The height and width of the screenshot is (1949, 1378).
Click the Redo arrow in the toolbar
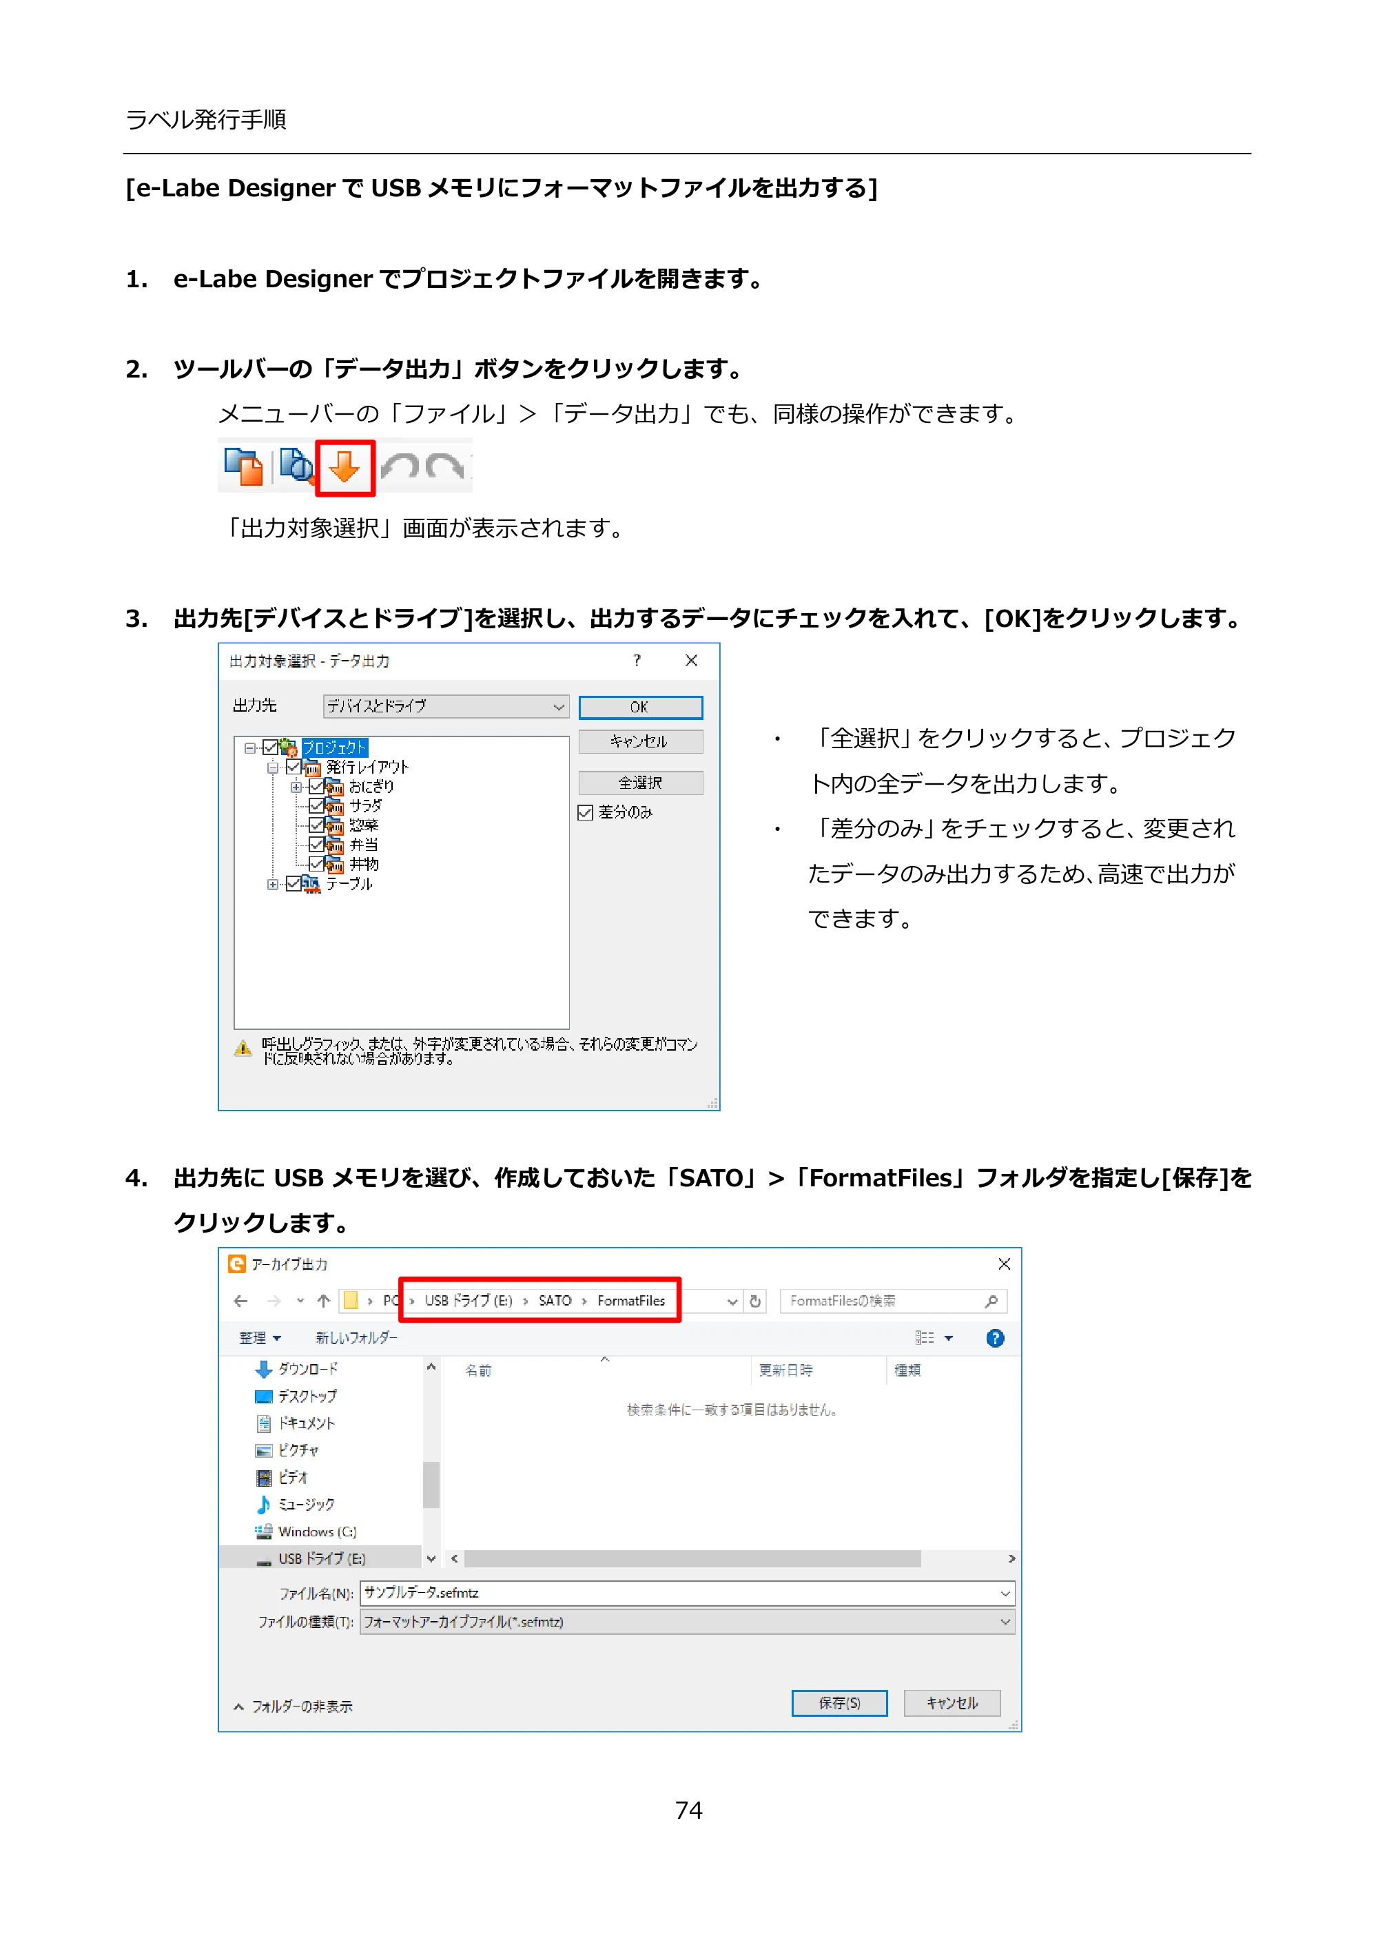[x=444, y=466]
